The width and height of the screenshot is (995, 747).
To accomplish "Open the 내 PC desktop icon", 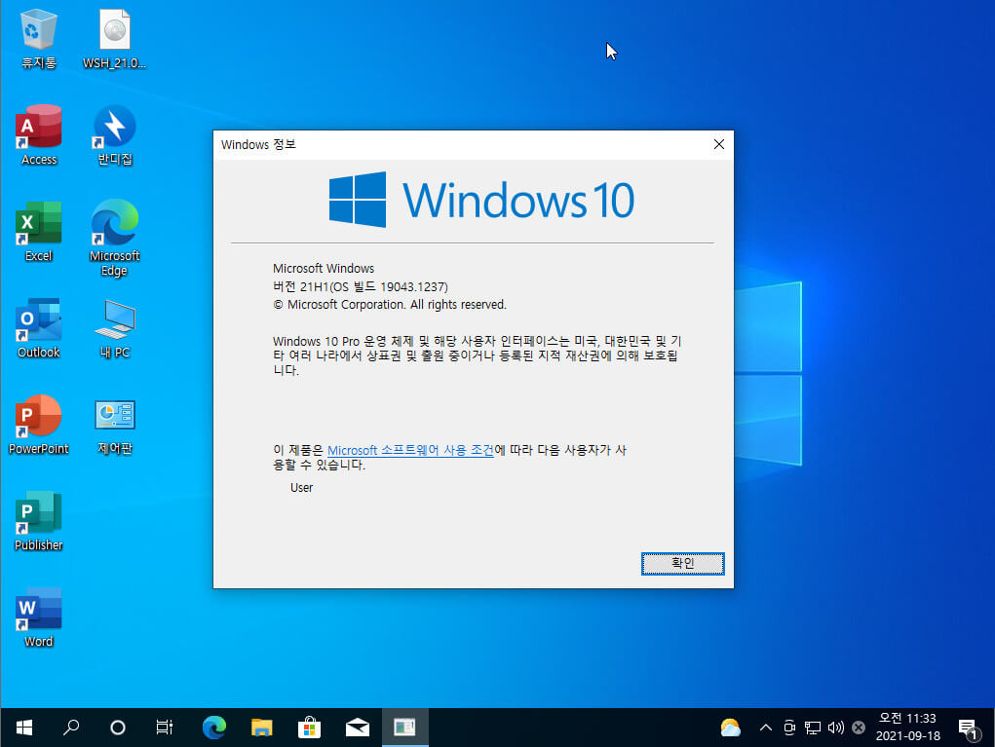I will coord(114,328).
